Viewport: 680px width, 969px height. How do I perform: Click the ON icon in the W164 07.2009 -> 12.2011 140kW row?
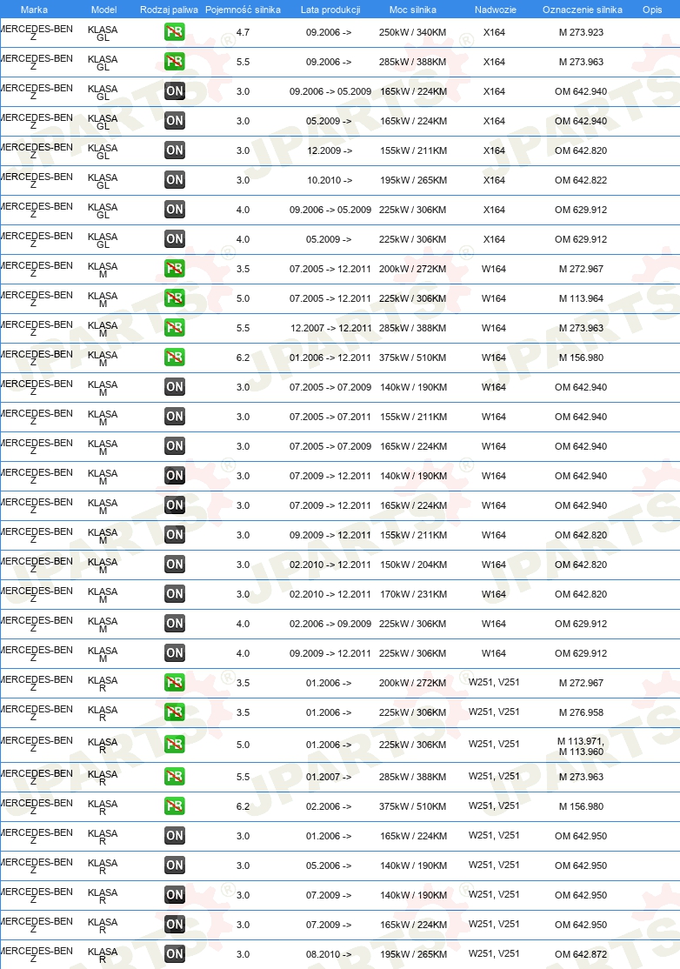pos(175,476)
